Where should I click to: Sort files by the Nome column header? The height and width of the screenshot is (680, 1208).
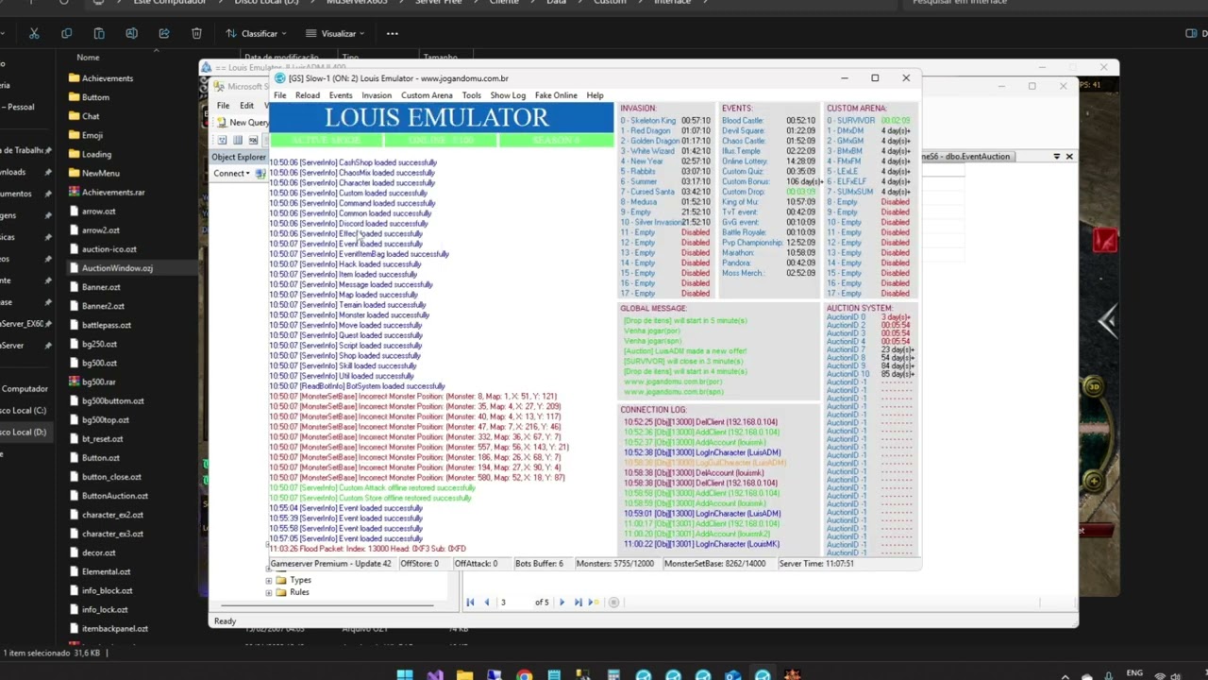[x=88, y=58]
